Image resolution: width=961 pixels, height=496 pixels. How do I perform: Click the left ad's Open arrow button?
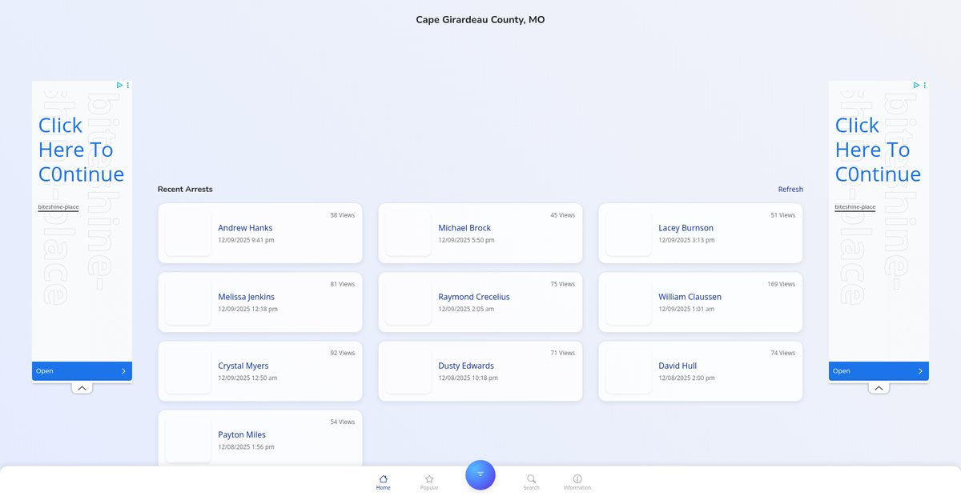(123, 371)
